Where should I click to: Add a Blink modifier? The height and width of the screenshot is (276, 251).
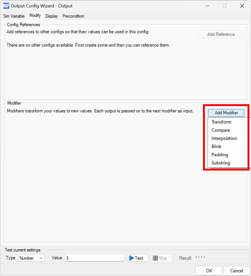tap(216, 146)
